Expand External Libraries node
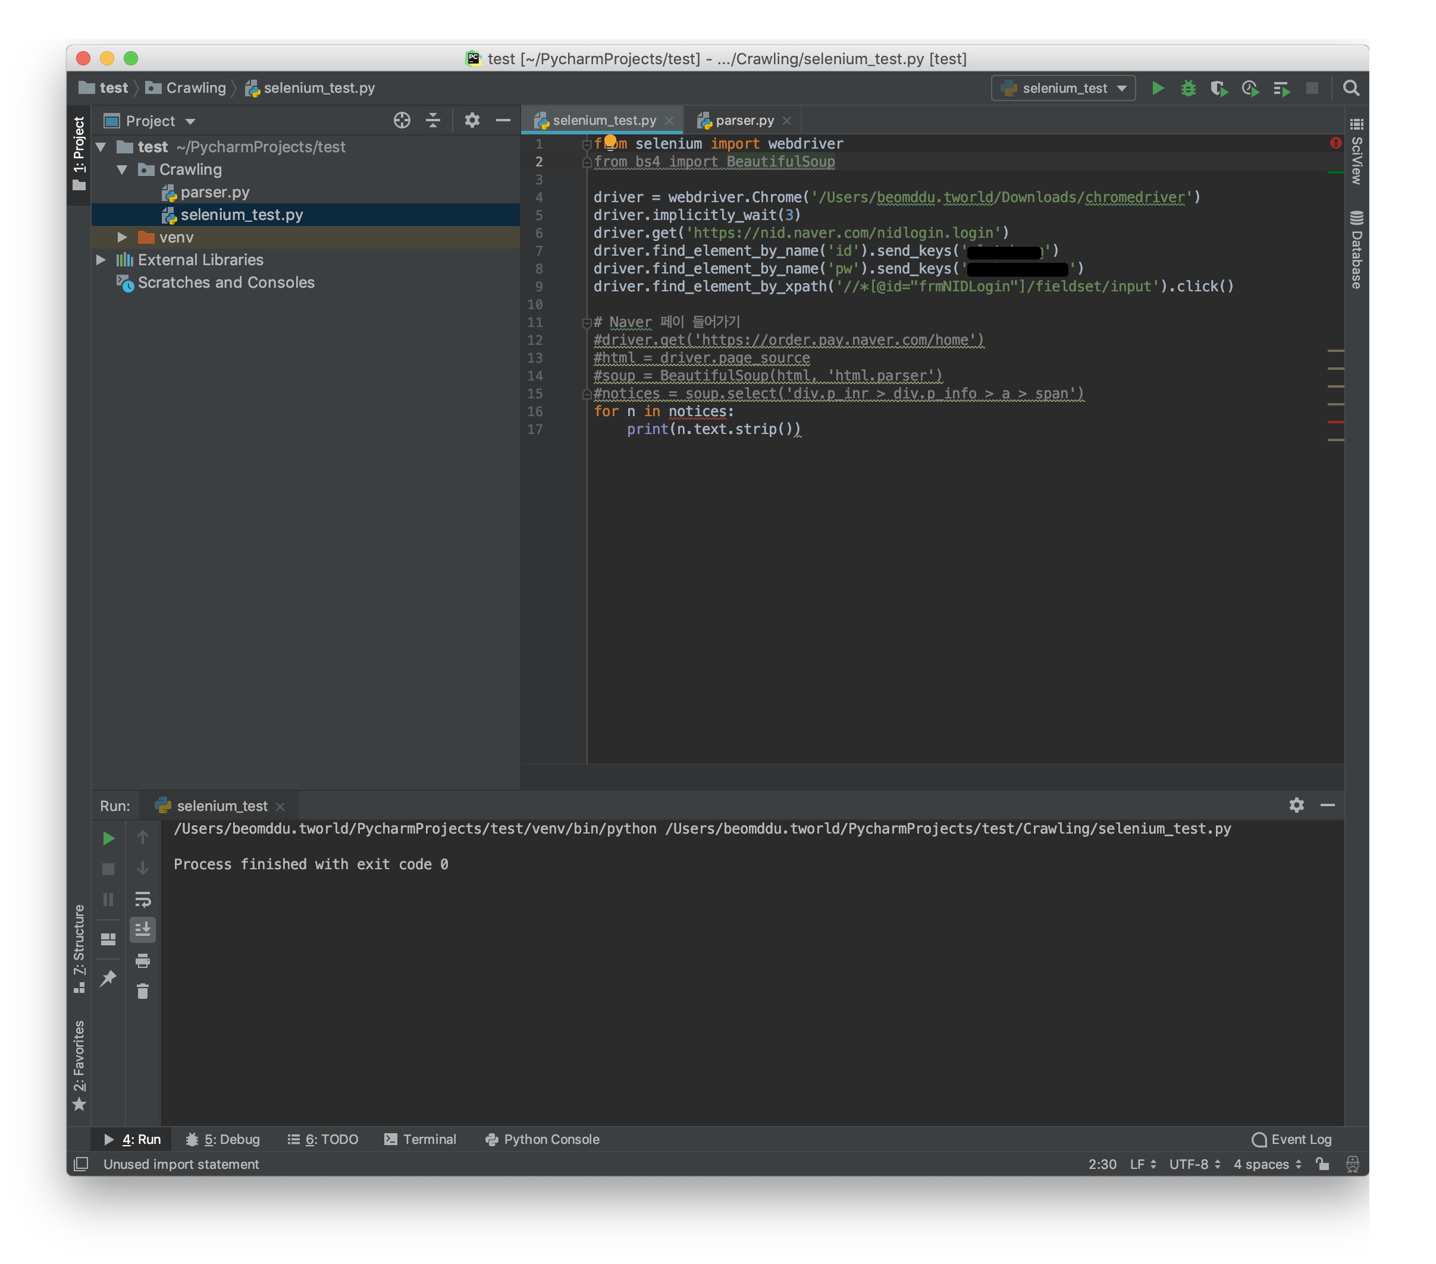1436x1264 pixels. 101,260
